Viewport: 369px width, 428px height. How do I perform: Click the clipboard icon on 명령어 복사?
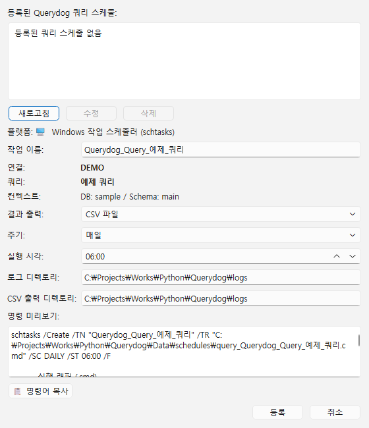[x=18, y=391]
